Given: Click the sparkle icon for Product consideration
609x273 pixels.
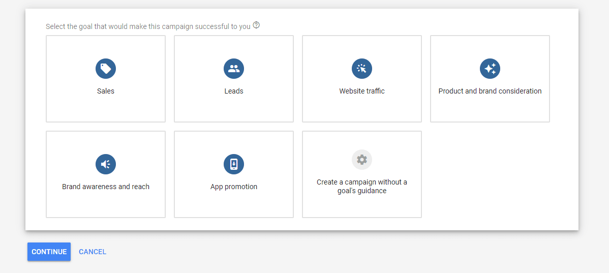Looking at the screenshot, I should [x=490, y=69].
